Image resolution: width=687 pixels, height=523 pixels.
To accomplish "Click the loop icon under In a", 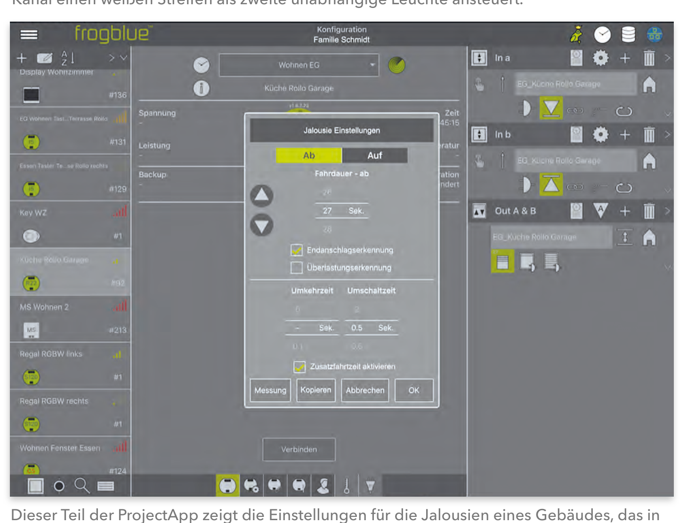I will coord(623,111).
